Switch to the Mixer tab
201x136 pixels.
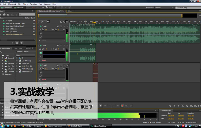tap(70, 11)
